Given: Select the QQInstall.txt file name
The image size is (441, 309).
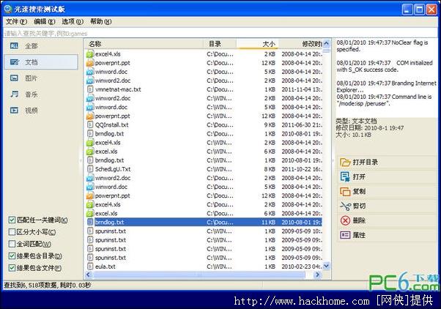Looking at the screenshot, I should [x=111, y=124].
